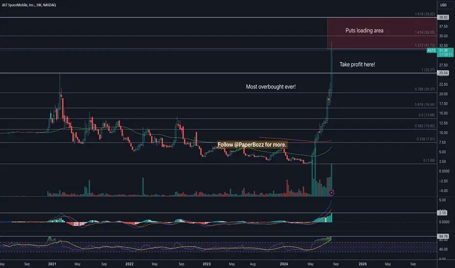Screen dimensions: 455x268
Task: Select Fibonacci level 0.236 (7.51) label
Action: (x=426, y=139)
